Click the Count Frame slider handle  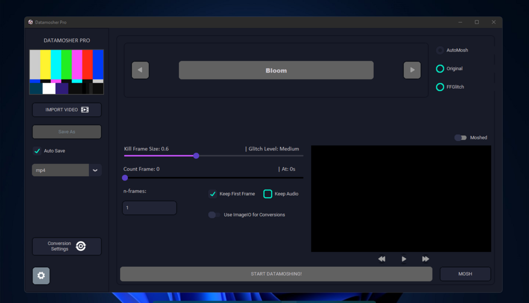coord(125,178)
